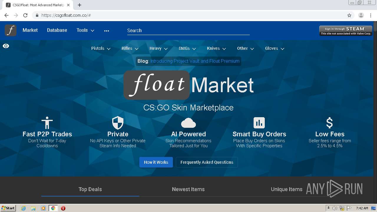Expand the Pistols category dropdown

[101, 49]
